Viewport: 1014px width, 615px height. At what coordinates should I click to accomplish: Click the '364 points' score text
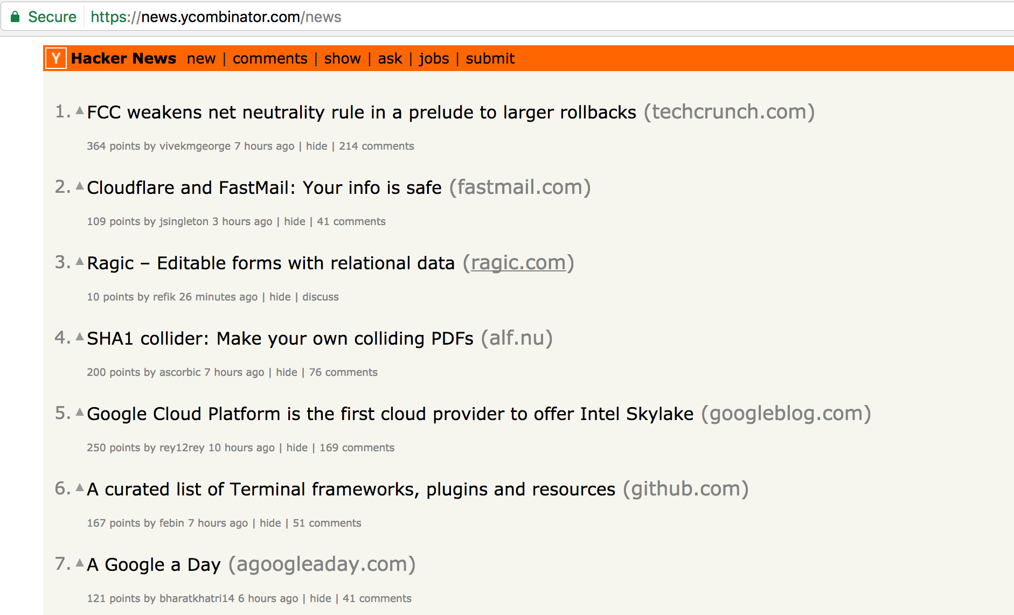coord(114,146)
